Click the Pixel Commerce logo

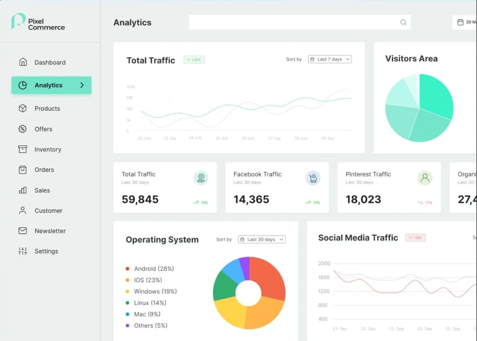pyautogui.click(x=38, y=22)
